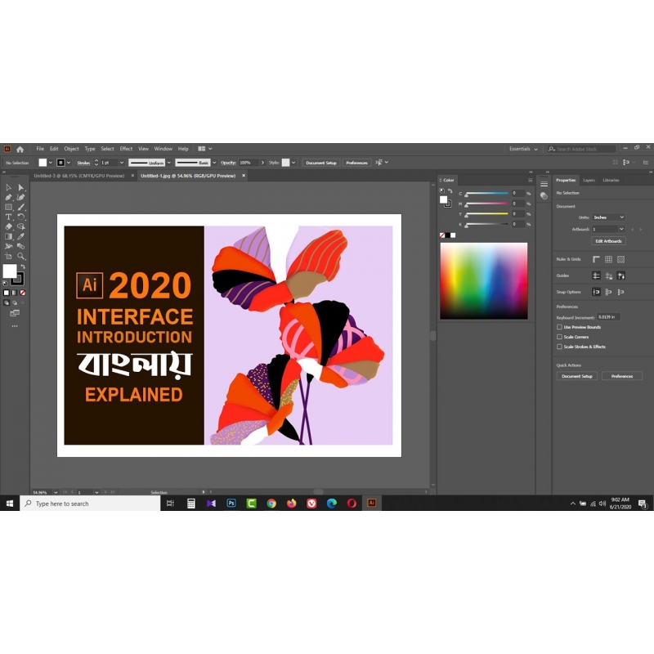
Task: Select the Eraser tool
Action: 8,227
